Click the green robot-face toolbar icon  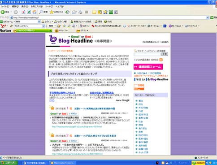click(x=111, y=12)
